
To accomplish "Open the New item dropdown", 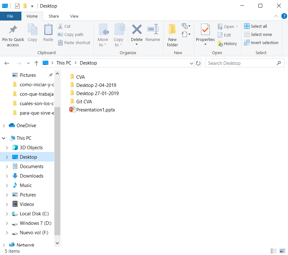I will (x=186, y=26).
